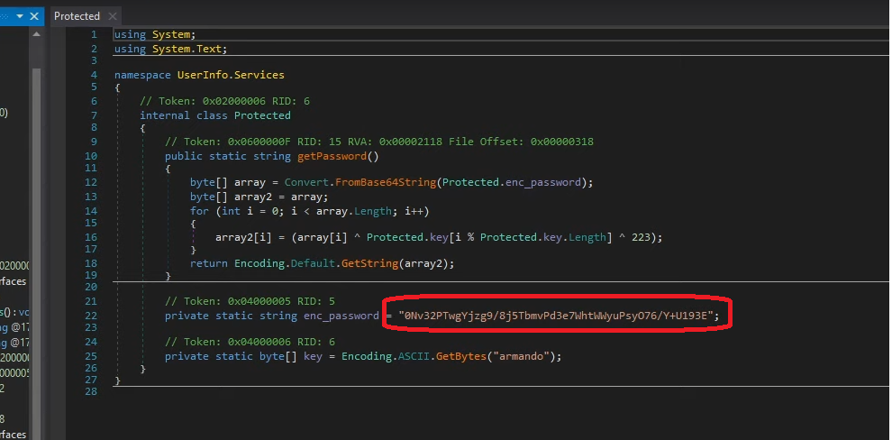Click the 'Token: 0x04000006 RID: 6' comment

250,342
